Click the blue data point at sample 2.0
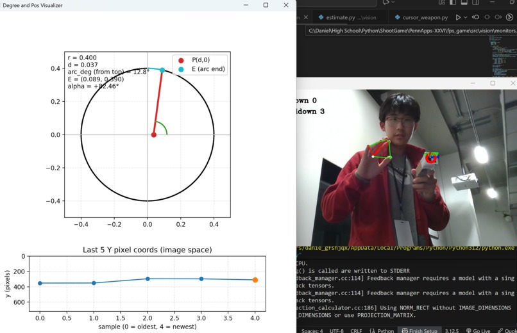Screen dimensions: 517x333 (x=148, y=279)
